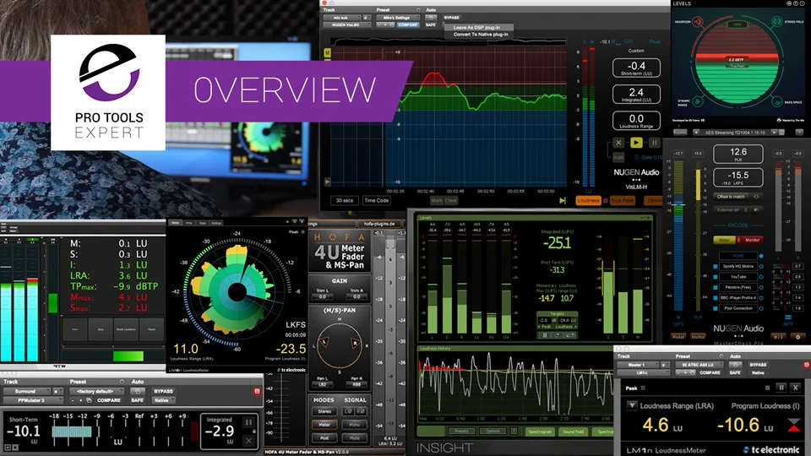This screenshot has width=811, height=456.
Task: Toggle the HOFA Mono signal button
Action: coord(354,425)
